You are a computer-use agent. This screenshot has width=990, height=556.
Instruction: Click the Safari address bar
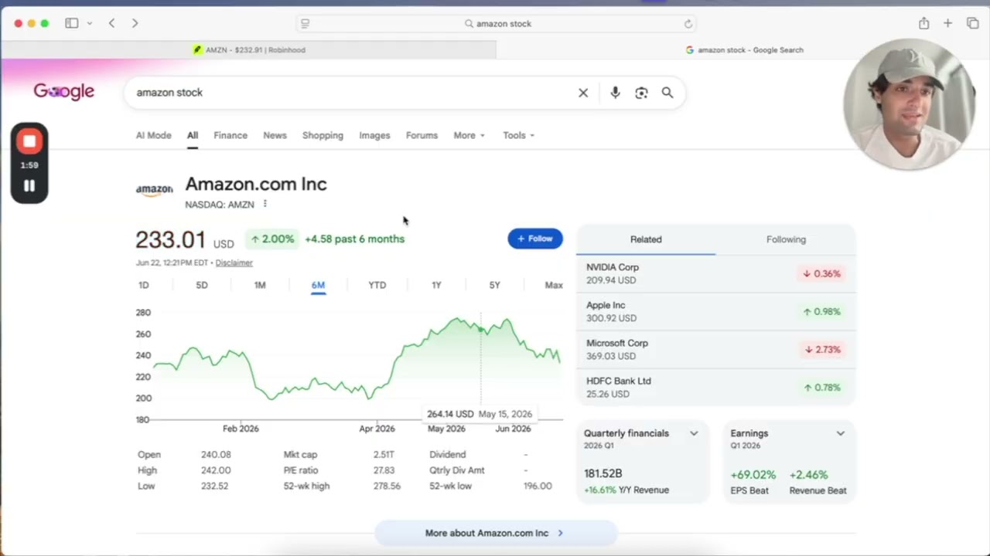498,24
